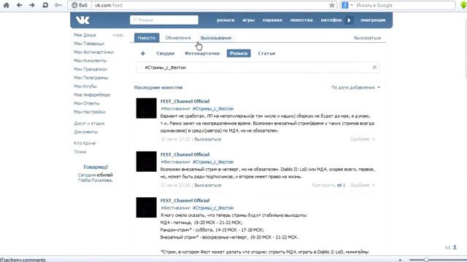The height and width of the screenshot is (262, 467).
Task: Select the Фотокарточки filter
Action: coord(202,53)
